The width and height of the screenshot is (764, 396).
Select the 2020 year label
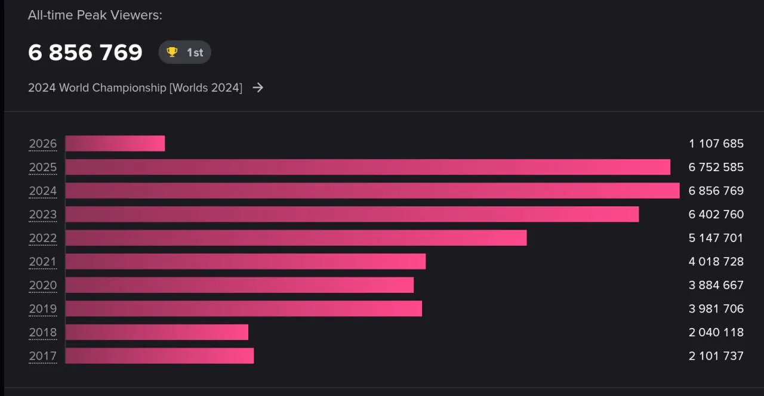click(x=43, y=285)
